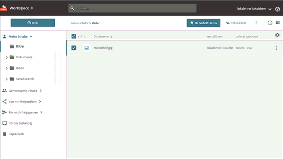The image size is (283, 159).
Task: Click the share icon beside Von mir freigegeben
Action: [x=4, y=102]
